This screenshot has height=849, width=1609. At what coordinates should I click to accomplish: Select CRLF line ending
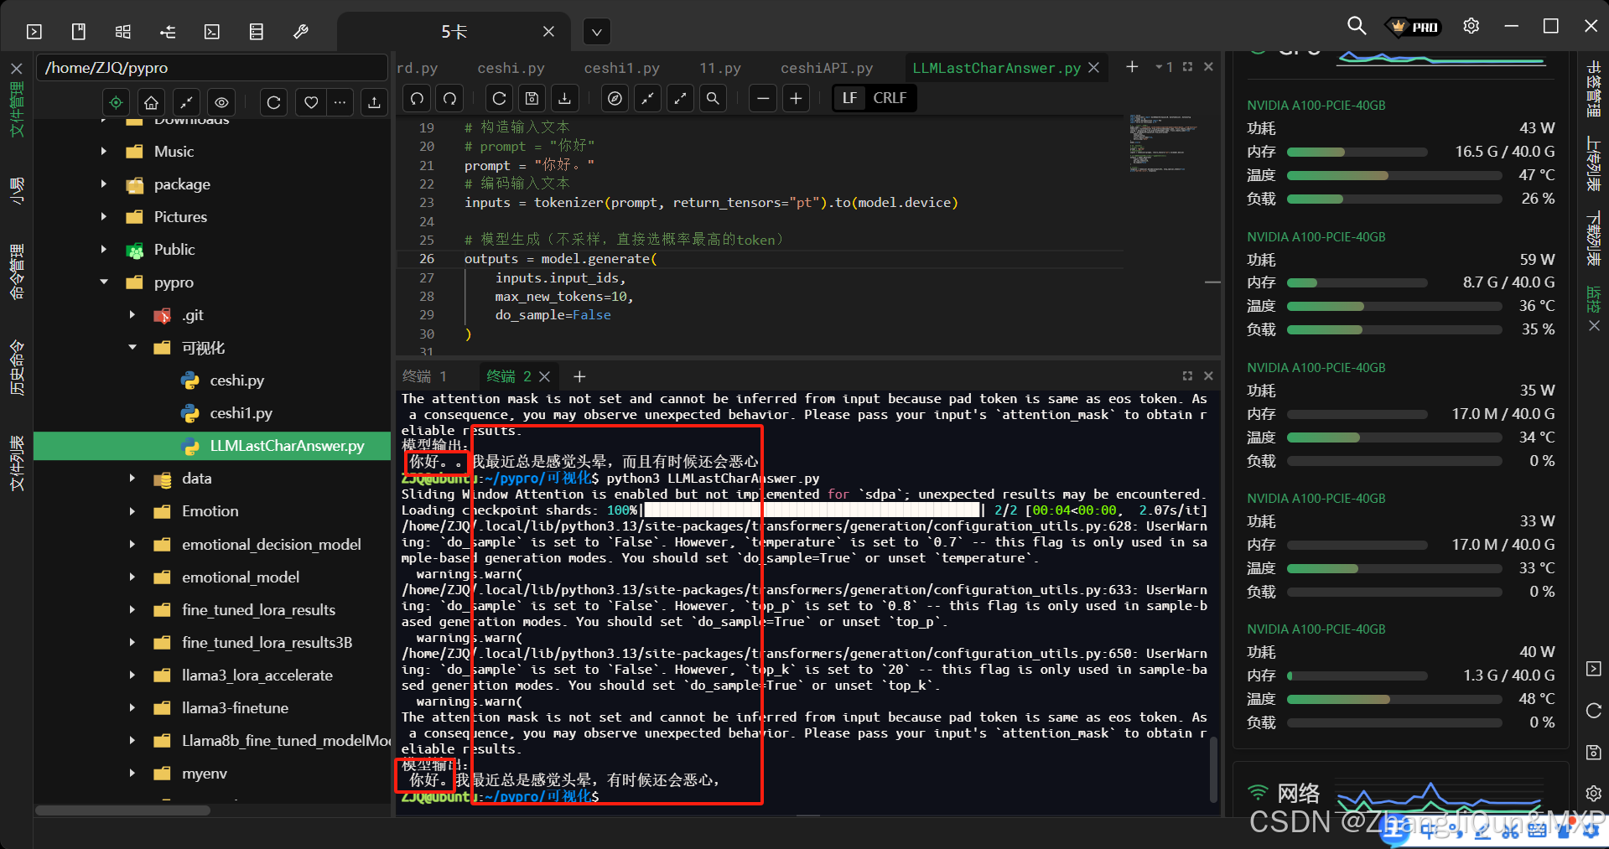click(x=890, y=98)
